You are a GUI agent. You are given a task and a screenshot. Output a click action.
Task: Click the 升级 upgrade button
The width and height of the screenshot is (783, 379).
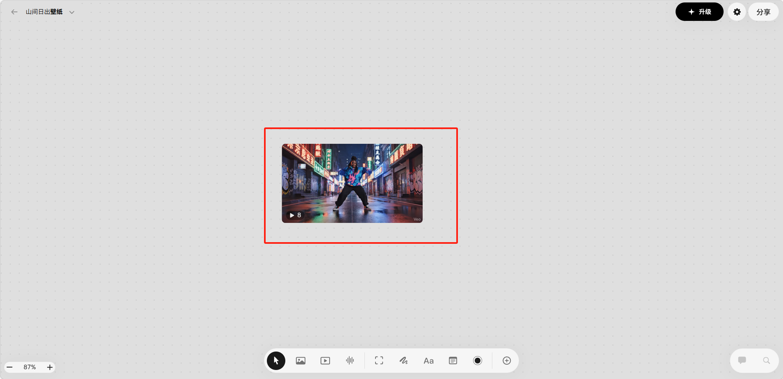699,12
